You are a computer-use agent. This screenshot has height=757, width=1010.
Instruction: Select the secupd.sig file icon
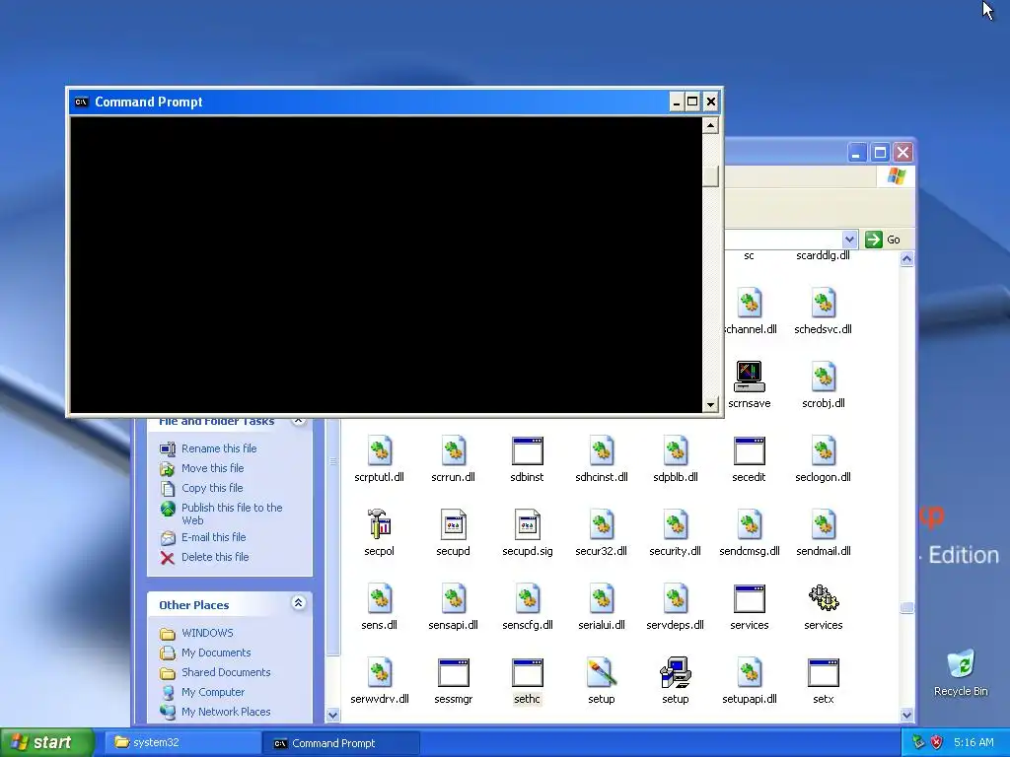click(x=527, y=524)
